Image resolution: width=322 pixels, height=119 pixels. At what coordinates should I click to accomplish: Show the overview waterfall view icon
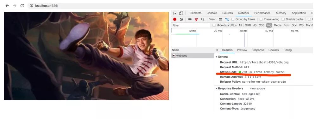[x=227, y=19]
